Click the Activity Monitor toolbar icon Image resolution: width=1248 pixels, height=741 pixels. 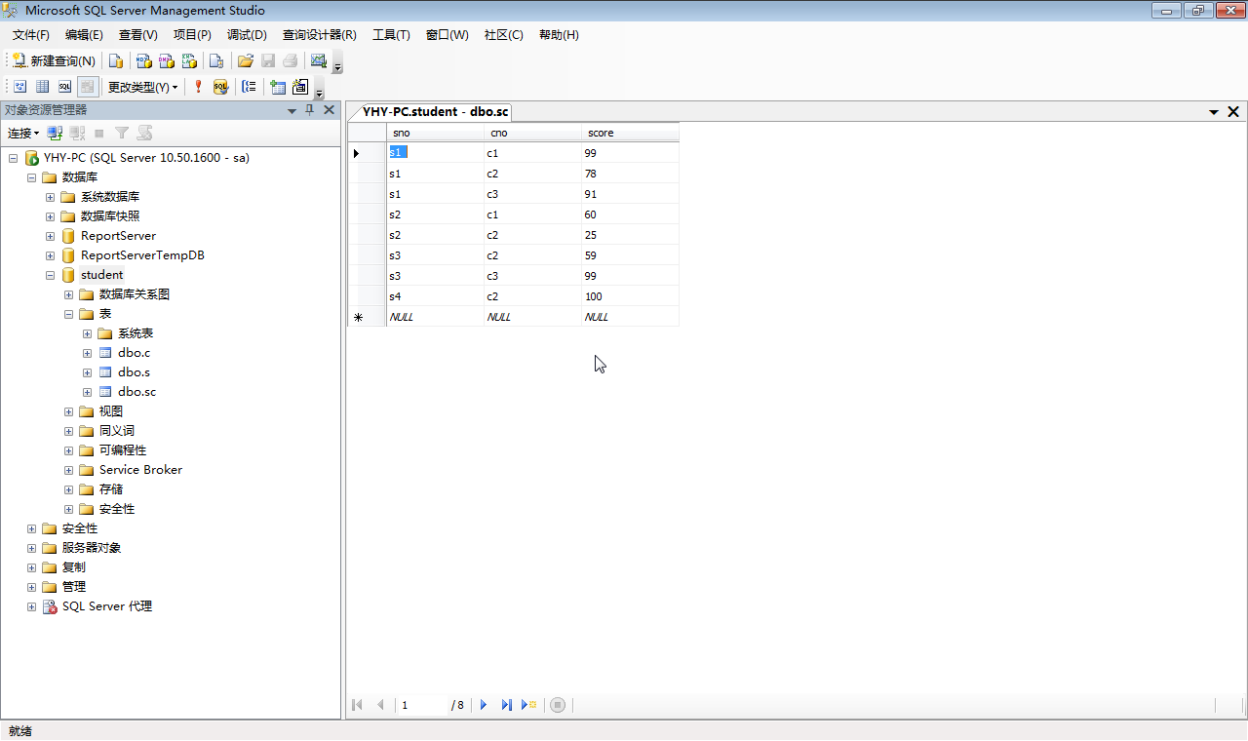coord(318,60)
